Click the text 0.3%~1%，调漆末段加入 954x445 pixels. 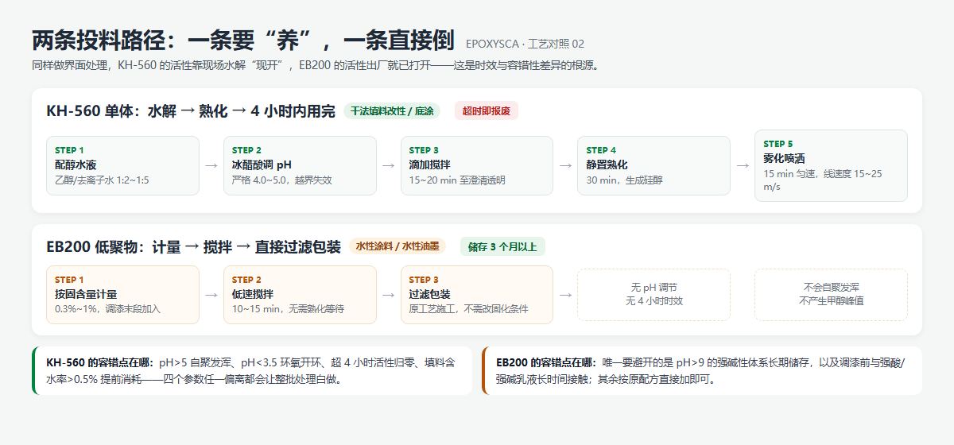[x=107, y=309]
